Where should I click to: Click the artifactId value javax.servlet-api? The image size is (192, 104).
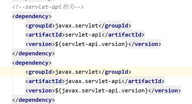point(93,81)
